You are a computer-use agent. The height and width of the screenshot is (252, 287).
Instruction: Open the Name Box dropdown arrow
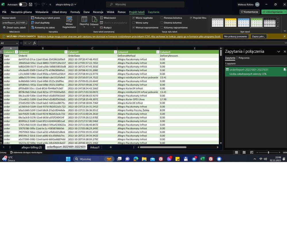(17, 43)
